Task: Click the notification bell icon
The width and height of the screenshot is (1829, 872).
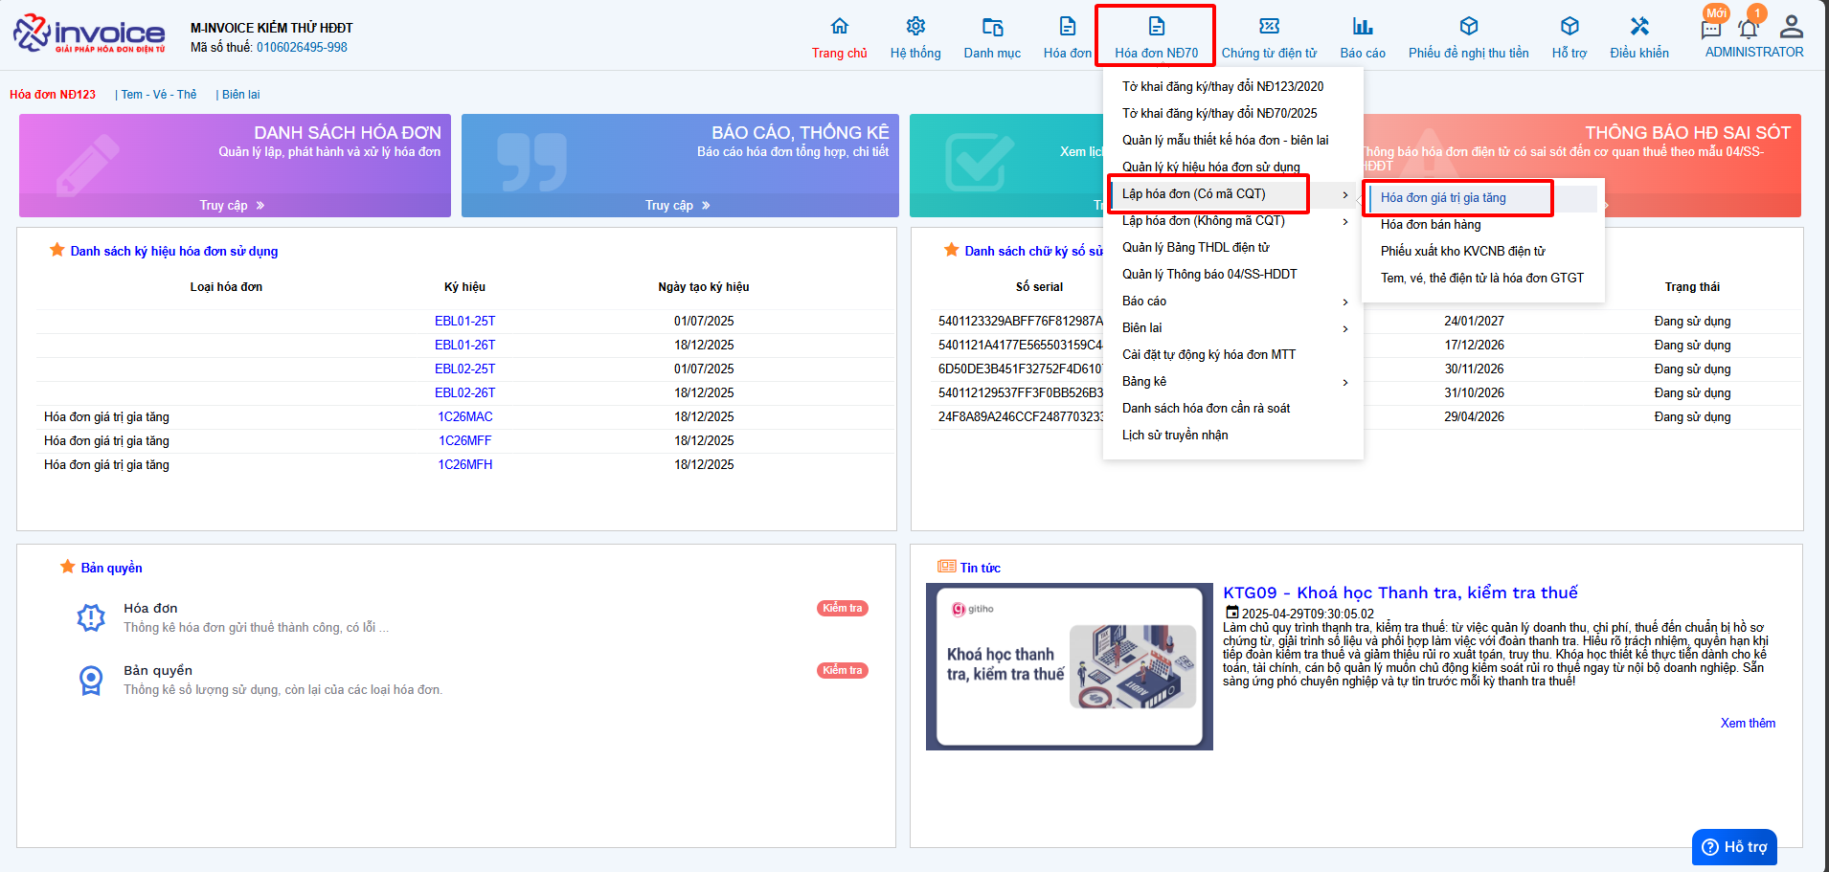Action: click(x=1748, y=28)
